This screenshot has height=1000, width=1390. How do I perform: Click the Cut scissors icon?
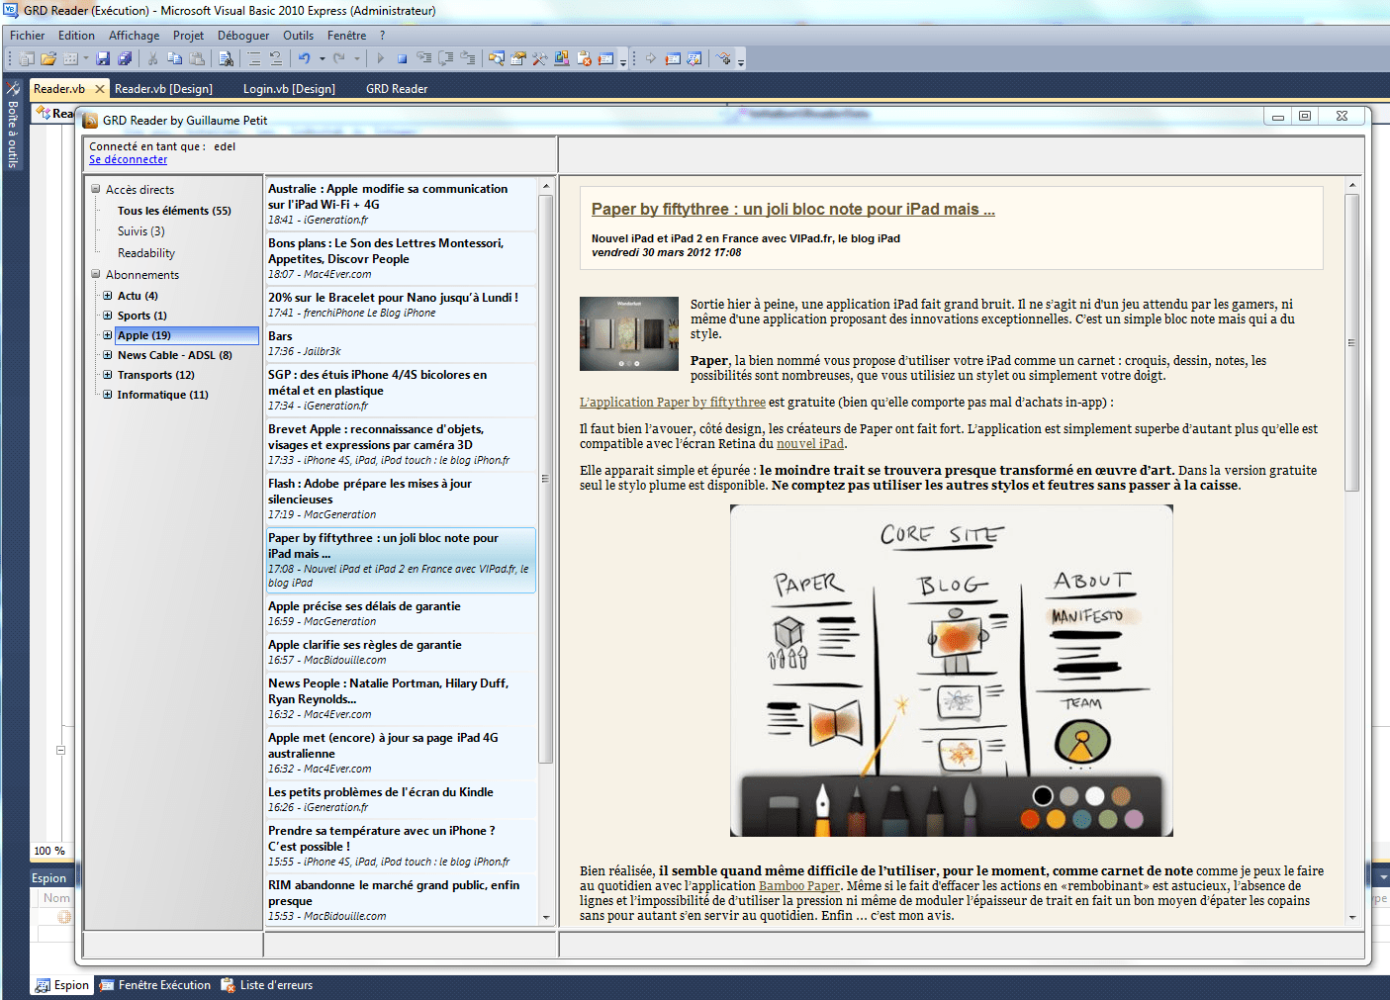tap(153, 59)
